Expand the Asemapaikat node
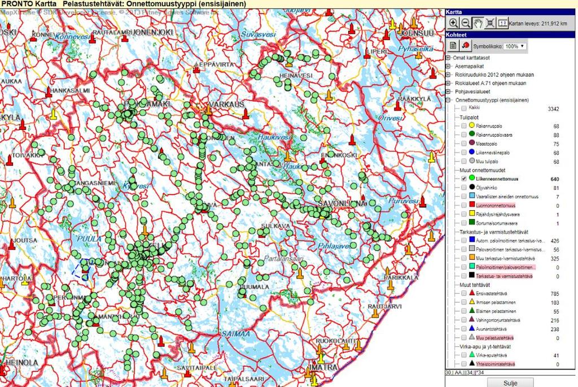The width and height of the screenshot is (578, 387). (x=448, y=67)
